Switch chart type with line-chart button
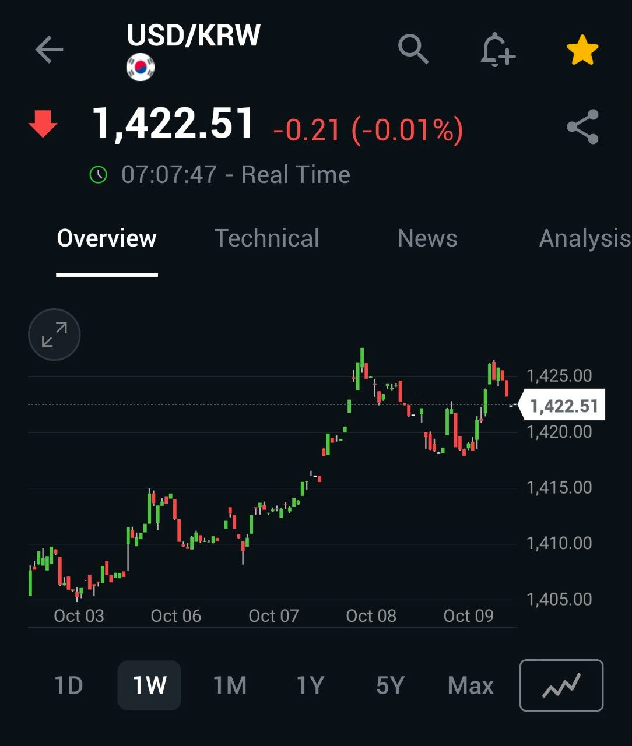The image size is (632, 746). pyautogui.click(x=561, y=685)
